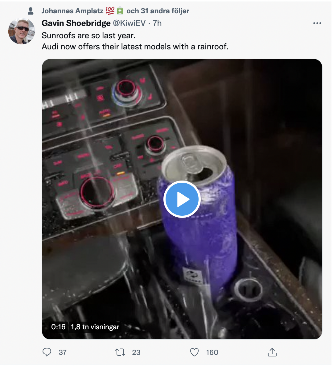
Task: Play the rainroof video
Action: click(182, 199)
